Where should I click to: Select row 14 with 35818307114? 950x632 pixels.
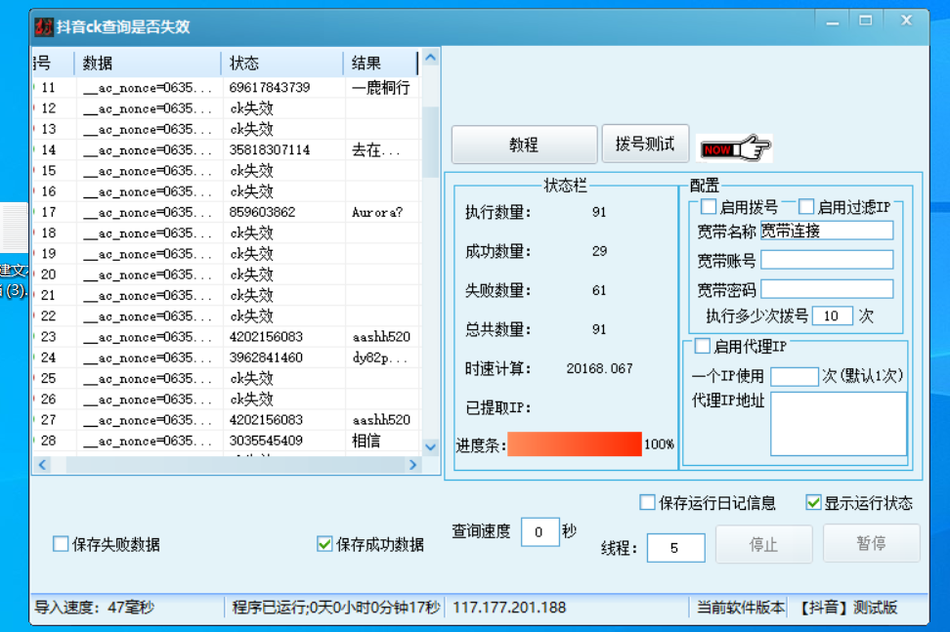tap(227, 150)
